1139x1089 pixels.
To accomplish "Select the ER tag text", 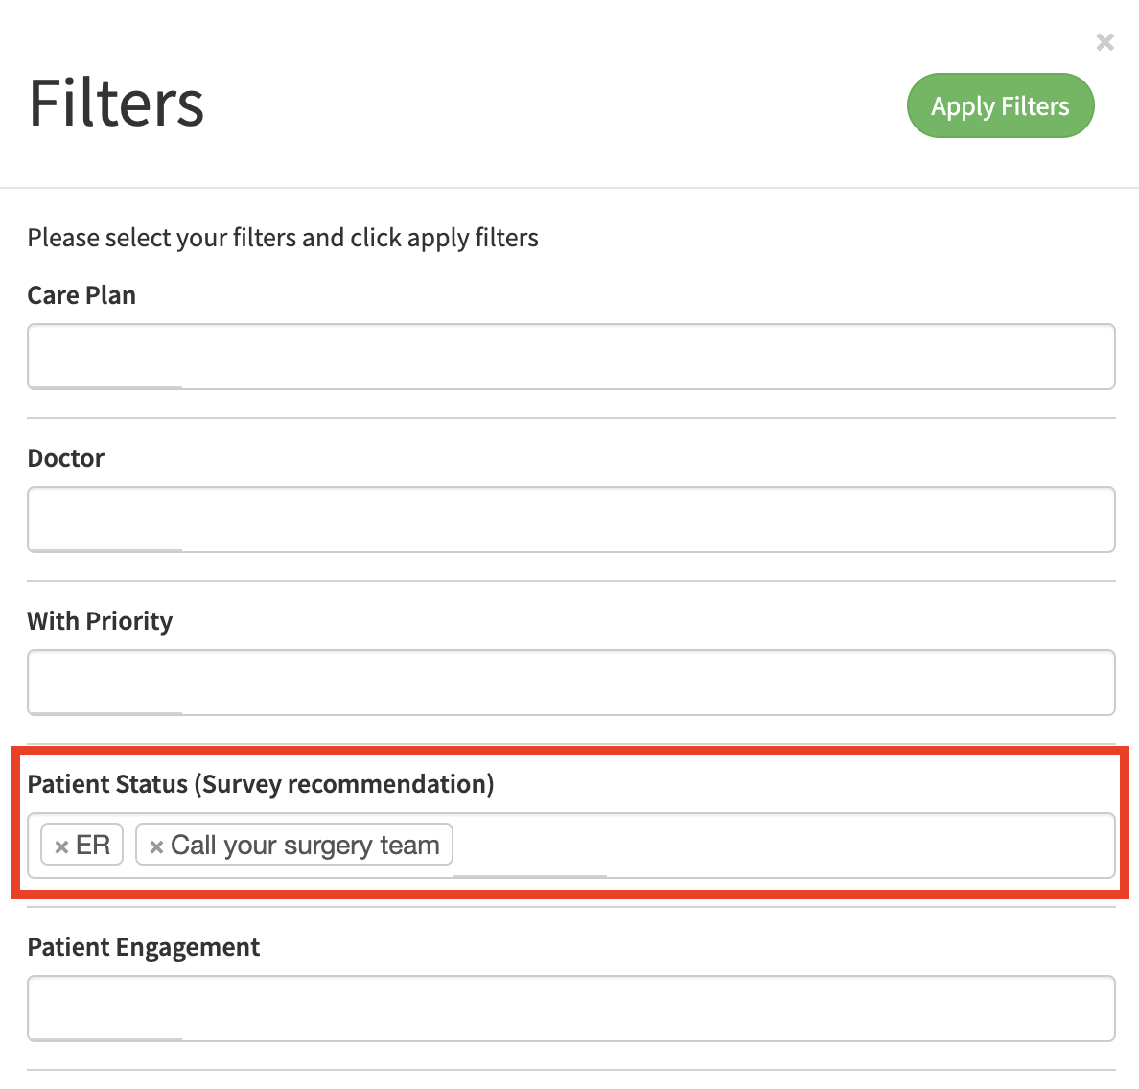I will pos(93,846).
